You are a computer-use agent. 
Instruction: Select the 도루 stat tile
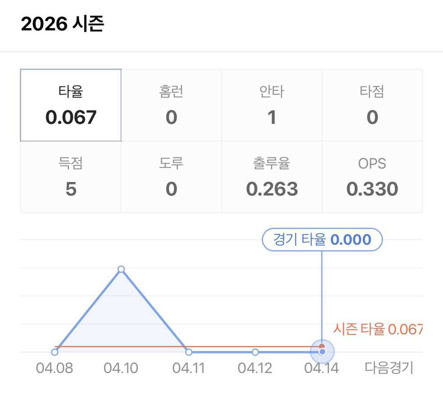(x=171, y=177)
